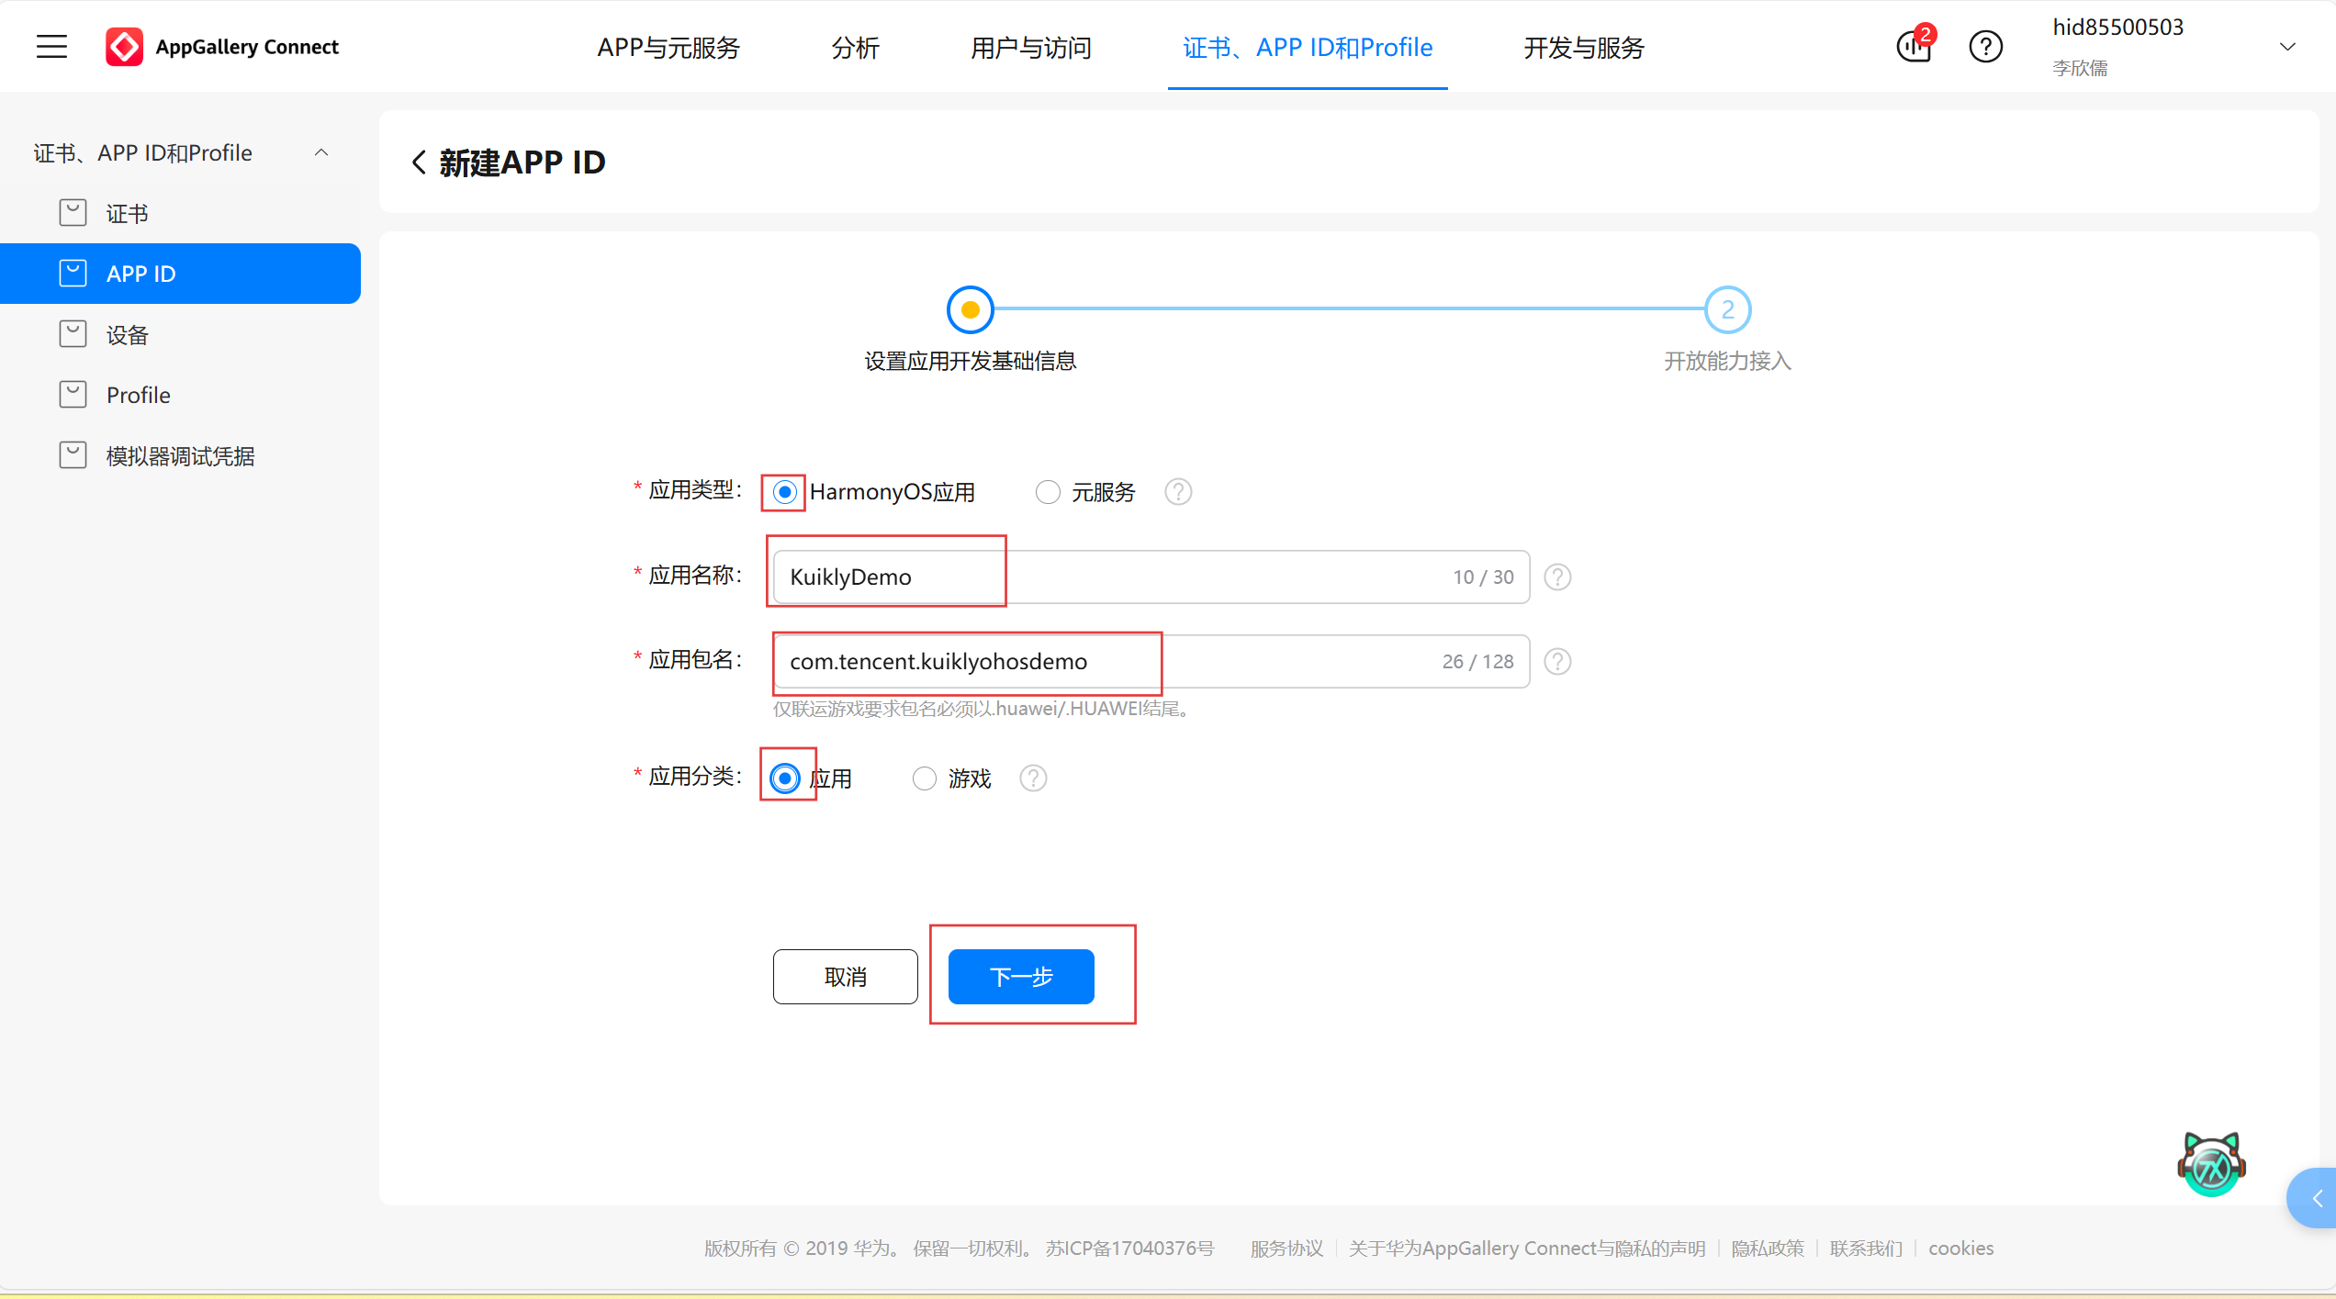The image size is (2336, 1299).
Task: Click the top bar help icon
Action: coord(1985,47)
